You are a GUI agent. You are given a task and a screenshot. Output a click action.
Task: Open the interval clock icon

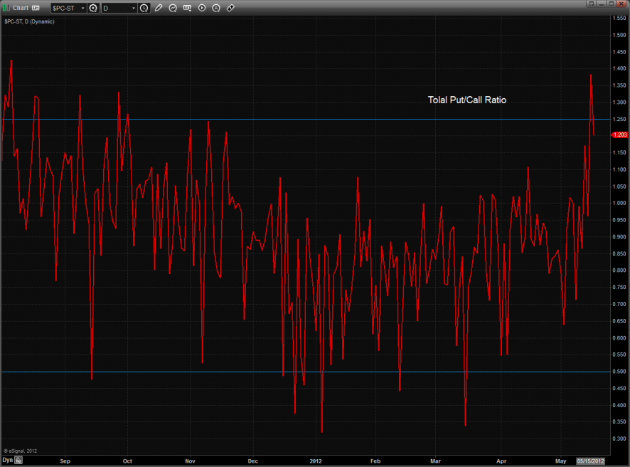click(144, 8)
